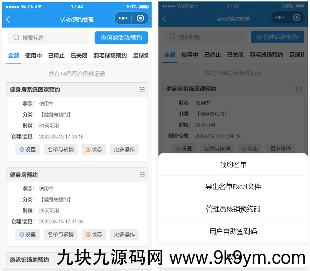
Task: Open 设置 for 健身房系统团课预约 on left screen
Action: (27, 149)
